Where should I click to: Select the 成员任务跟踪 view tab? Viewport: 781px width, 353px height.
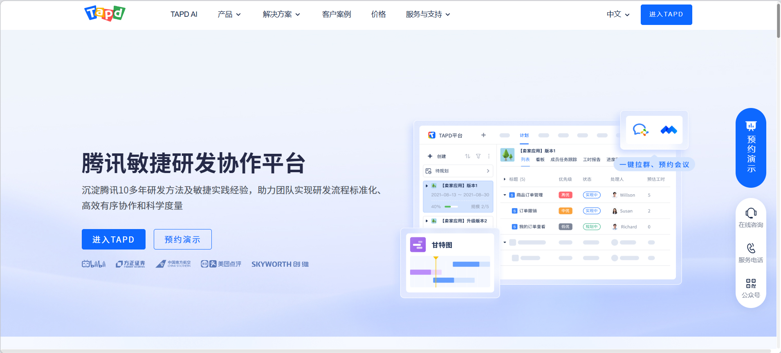[563, 160]
